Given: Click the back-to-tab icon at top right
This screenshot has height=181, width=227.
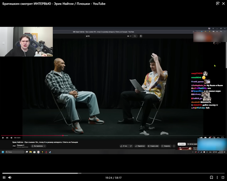Looking at the screenshot, I should [x=217, y=4].
